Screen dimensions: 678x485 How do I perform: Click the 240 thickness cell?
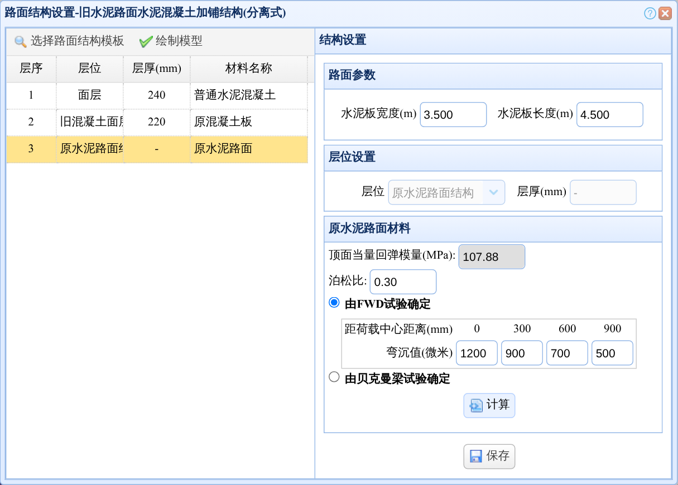point(157,95)
